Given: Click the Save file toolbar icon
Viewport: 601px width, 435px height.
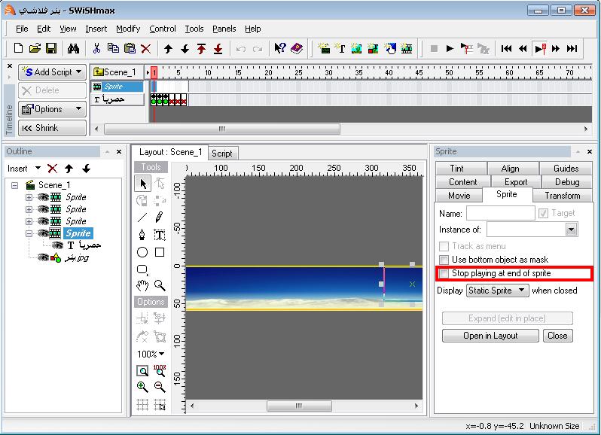Looking at the screenshot, I should 51,48.
